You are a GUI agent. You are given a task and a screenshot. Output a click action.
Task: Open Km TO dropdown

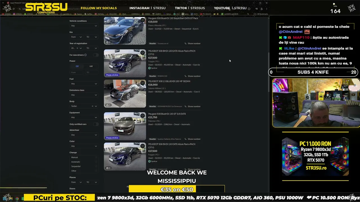(92, 37)
